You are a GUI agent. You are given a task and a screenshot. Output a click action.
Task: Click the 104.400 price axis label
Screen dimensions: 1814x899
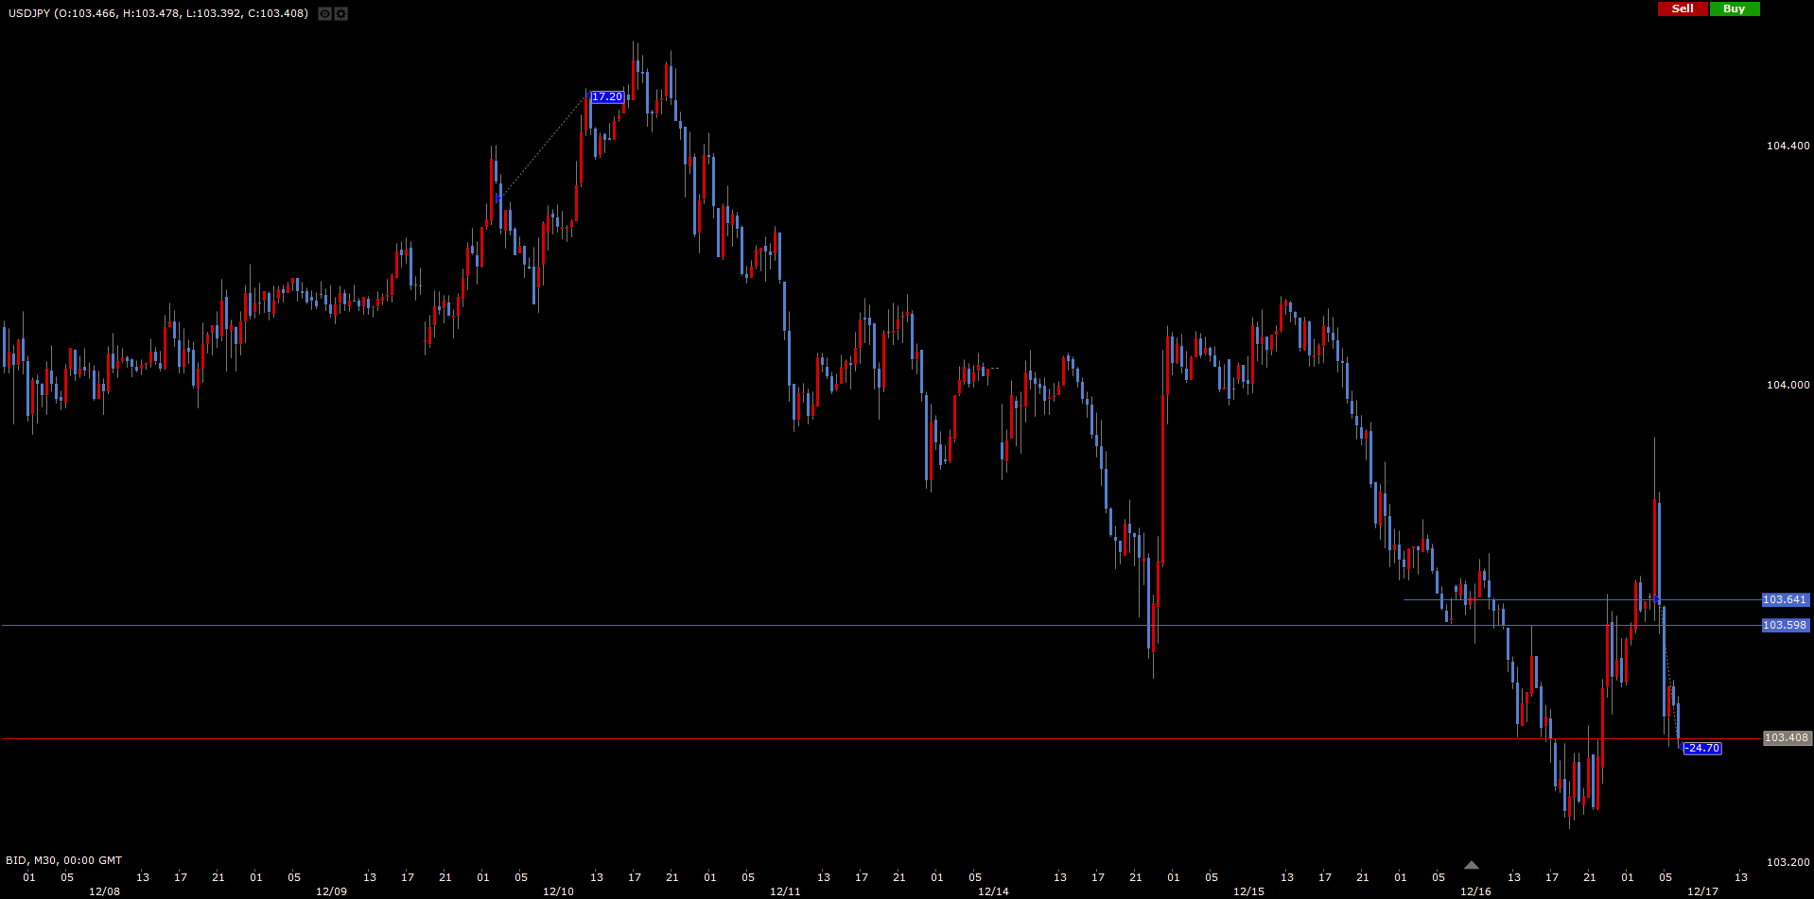pos(1788,146)
